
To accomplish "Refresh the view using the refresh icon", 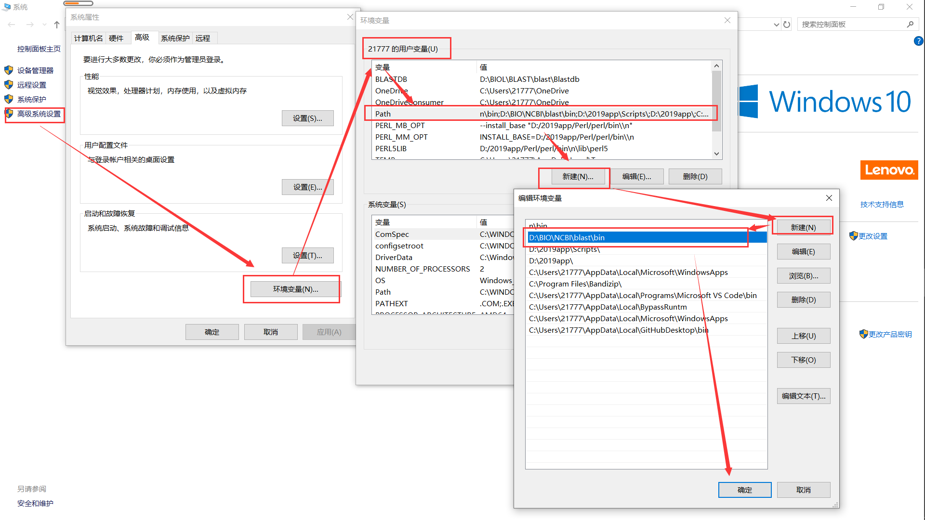I will 787,24.
